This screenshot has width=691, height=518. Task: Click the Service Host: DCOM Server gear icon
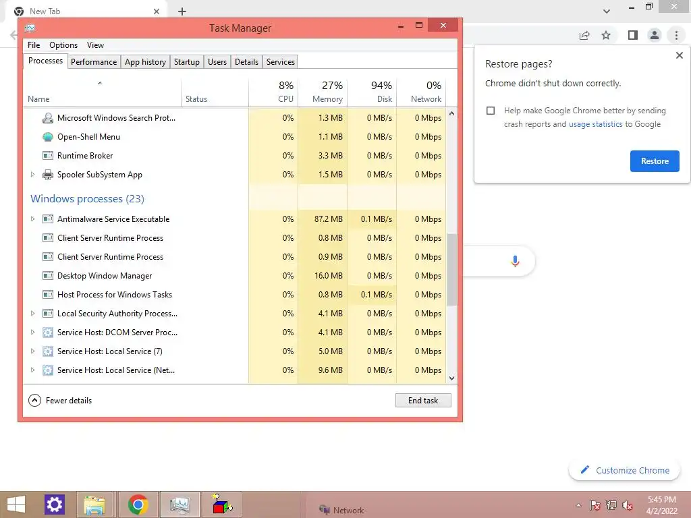pos(48,333)
